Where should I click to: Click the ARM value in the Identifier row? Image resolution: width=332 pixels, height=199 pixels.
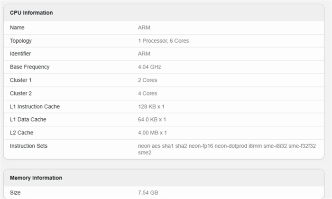[144, 54]
